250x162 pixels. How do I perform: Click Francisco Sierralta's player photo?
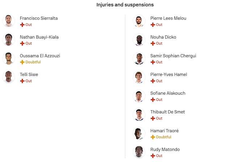8,21
